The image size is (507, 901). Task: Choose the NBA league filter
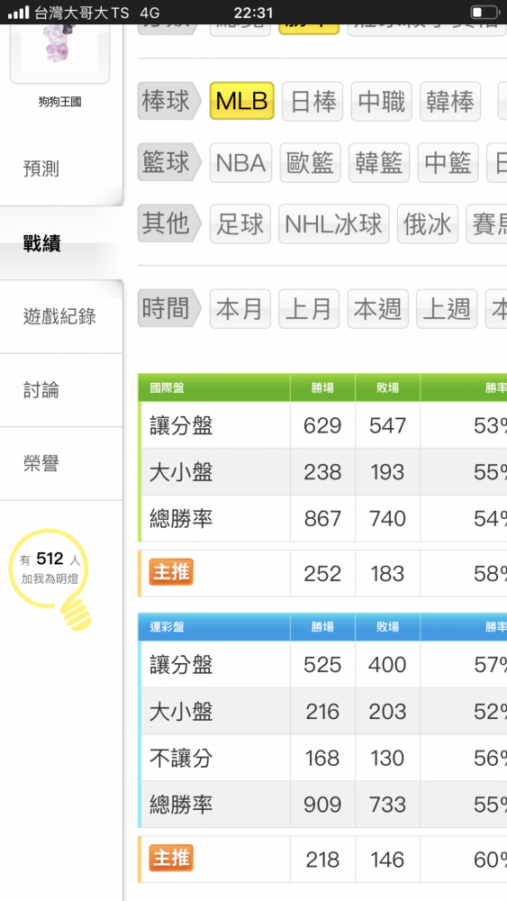(x=240, y=162)
